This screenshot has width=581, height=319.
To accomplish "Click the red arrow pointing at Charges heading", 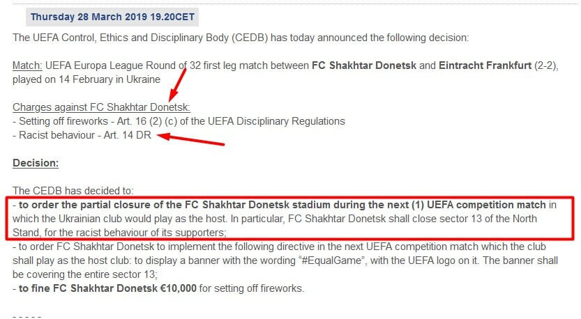I will [177, 84].
